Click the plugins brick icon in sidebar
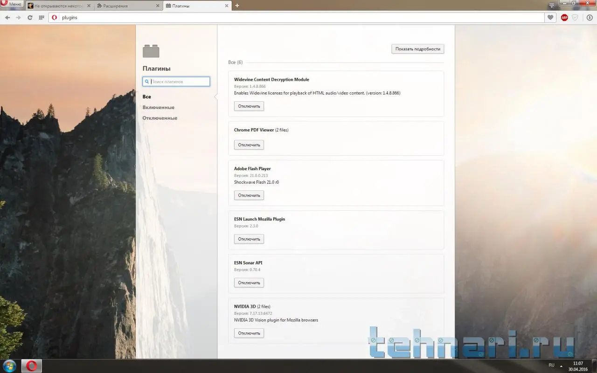This screenshot has height=373, width=597. coord(151,51)
